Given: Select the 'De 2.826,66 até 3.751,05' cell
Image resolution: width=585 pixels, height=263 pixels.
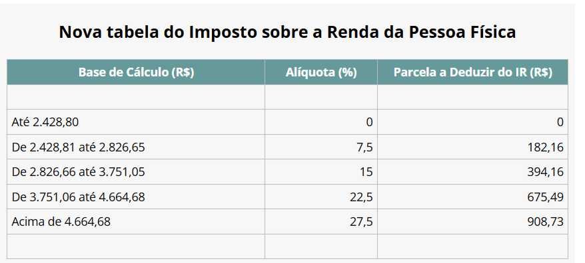Looking at the screenshot, I should [x=136, y=172].
